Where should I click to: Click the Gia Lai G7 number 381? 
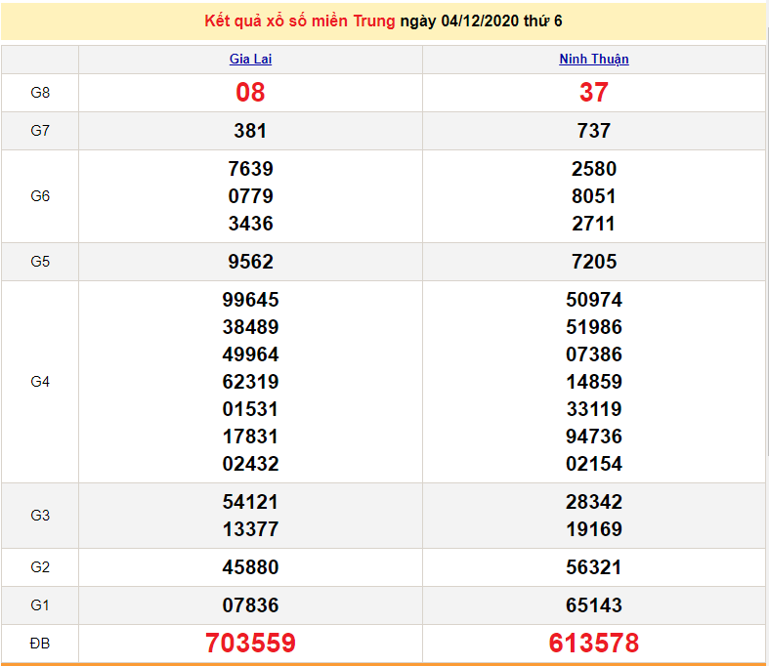[250, 131]
